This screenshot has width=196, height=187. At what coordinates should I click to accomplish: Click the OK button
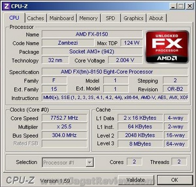[x=175, y=180]
